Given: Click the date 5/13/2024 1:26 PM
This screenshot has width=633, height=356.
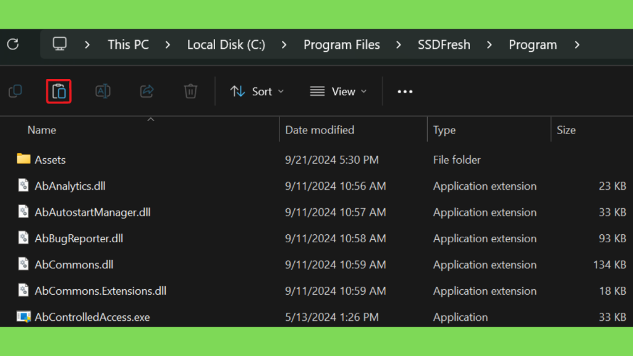Looking at the screenshot, I should click(x=332, y=317).
